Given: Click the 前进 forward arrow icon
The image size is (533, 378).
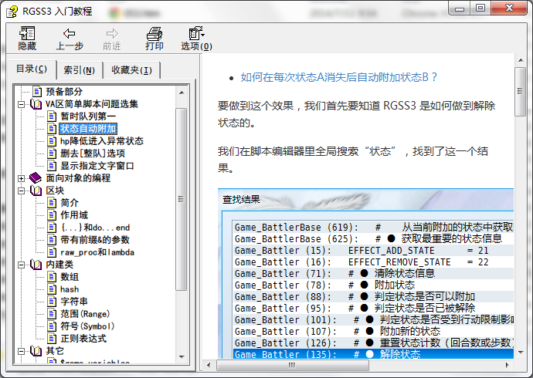Looking at the screenshot, I should click(x=112, y=34).
